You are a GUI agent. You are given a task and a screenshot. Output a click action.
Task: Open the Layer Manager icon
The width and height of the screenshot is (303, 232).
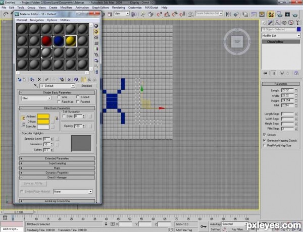[245, 14]
